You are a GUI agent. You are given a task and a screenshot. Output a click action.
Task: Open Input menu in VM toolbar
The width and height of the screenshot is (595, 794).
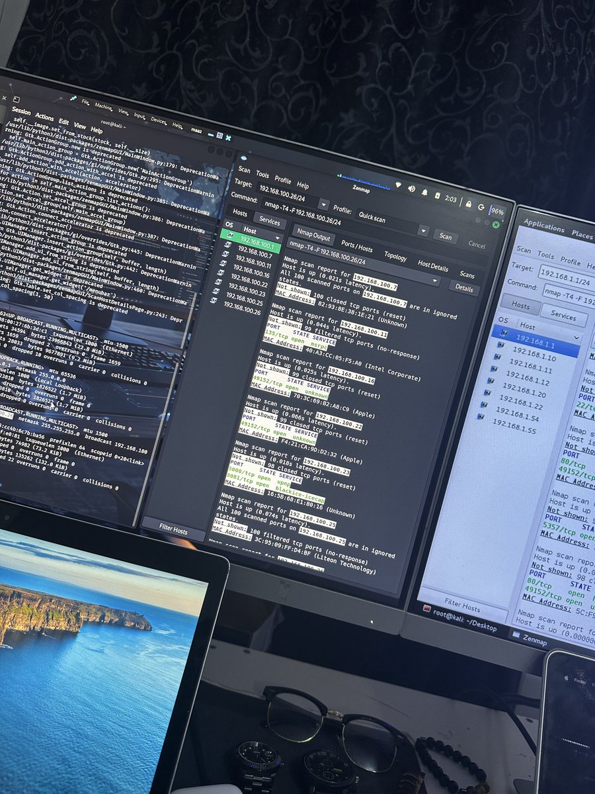[x=139, y=115]
